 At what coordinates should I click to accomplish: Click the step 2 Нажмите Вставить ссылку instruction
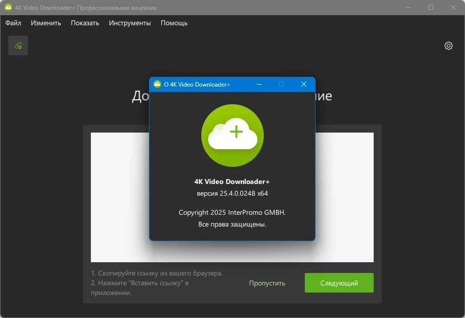(x=140, y=288)
